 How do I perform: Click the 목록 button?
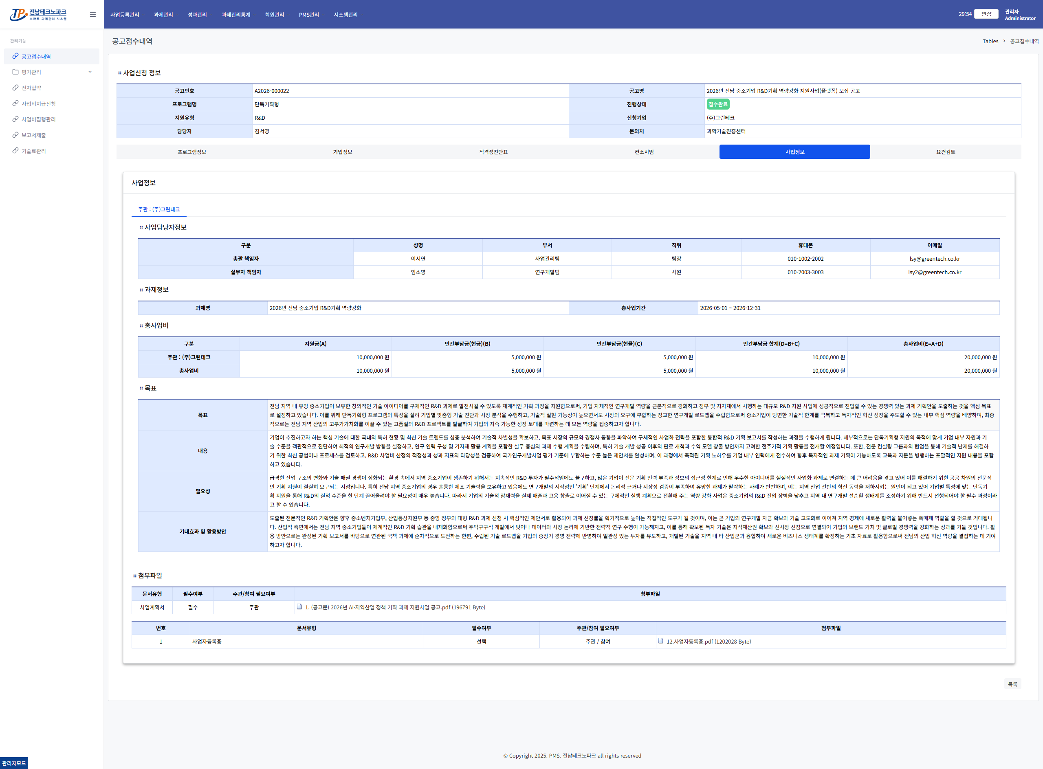coord(1013,684)
